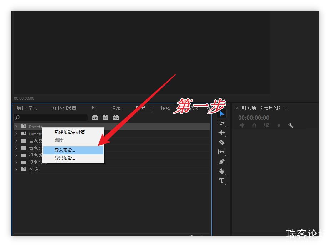330x247 pixels.
Task: Toggle YUV effects filter
Action: 116,118
